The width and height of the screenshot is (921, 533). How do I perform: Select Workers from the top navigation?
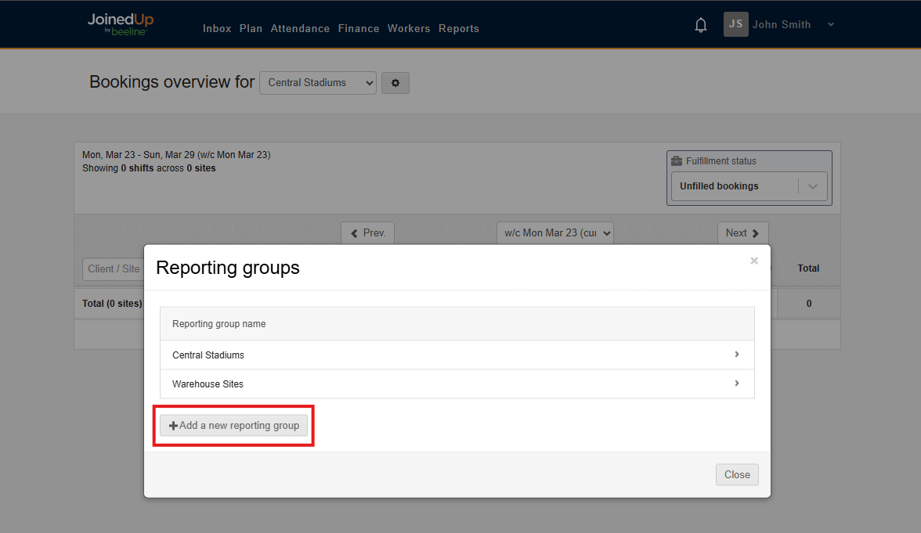tap(409, 28)
